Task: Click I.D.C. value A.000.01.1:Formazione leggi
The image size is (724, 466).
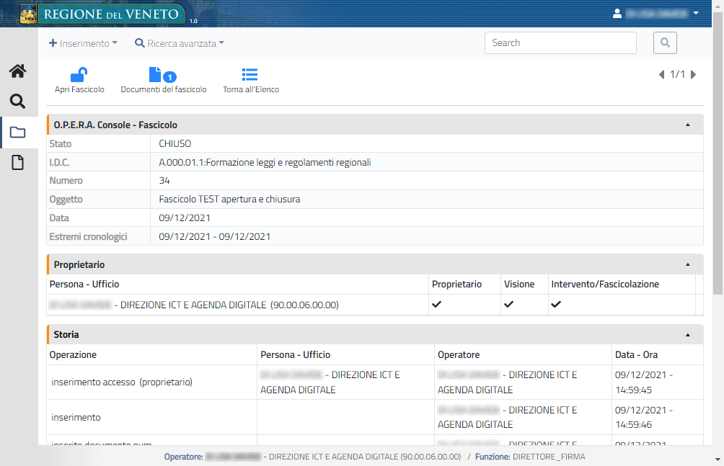Action: 265,162
